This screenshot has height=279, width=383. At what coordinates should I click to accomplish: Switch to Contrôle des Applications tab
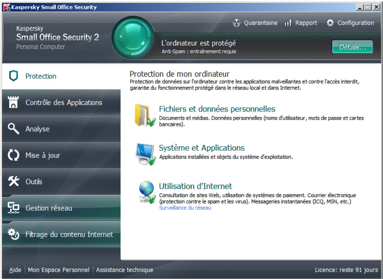tap(61, 103)
